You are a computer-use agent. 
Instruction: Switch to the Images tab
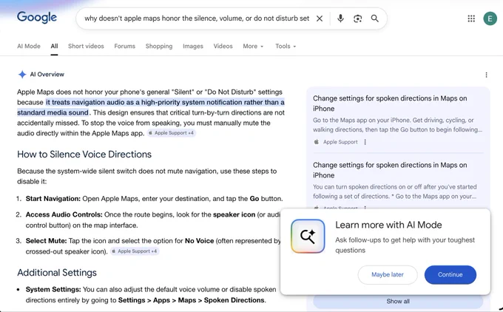pyautogui.click(x=193, y=46)
